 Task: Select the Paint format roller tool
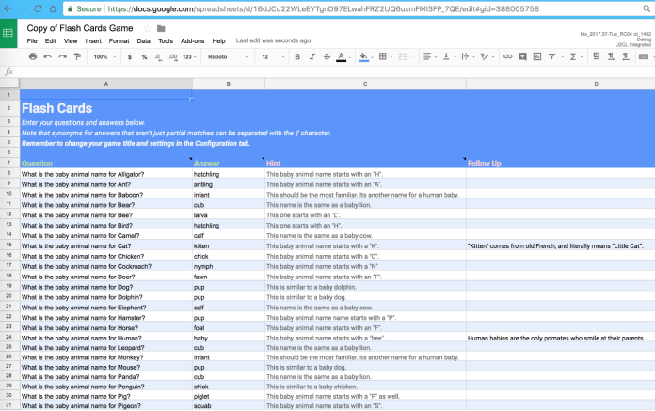(76, 56)
